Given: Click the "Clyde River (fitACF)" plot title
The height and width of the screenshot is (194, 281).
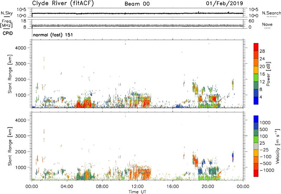Looking at the screenshot, I should pyautogui.click(x=63, y=3).
